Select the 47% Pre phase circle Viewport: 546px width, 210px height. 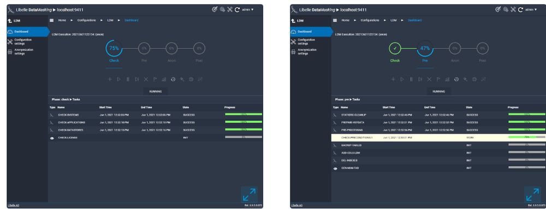tap(425, 48)
